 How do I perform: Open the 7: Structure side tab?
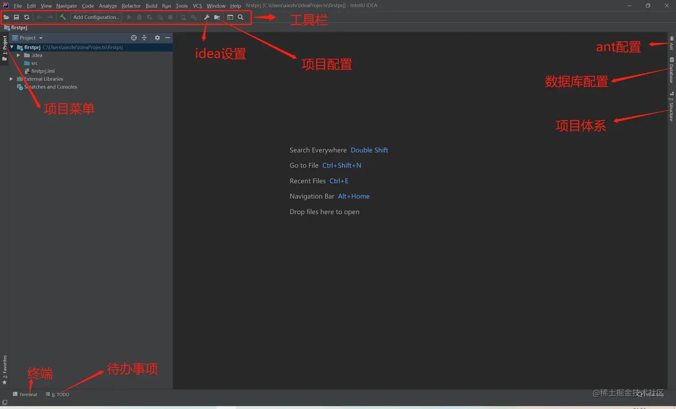(672, 106)
